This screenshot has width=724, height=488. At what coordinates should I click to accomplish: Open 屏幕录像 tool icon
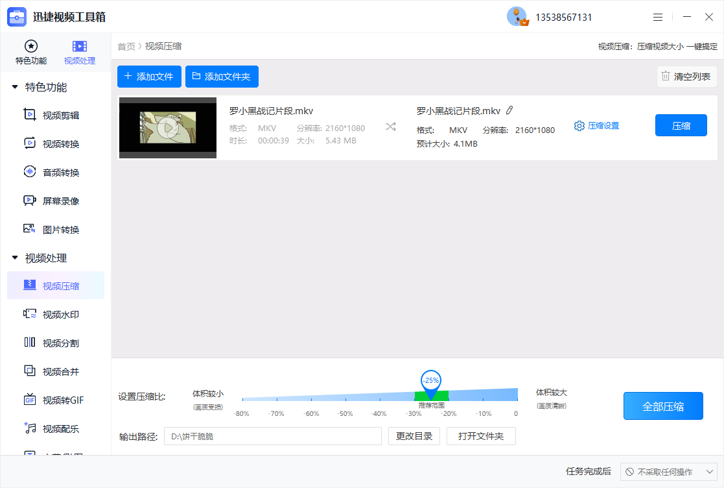[30, 201]
